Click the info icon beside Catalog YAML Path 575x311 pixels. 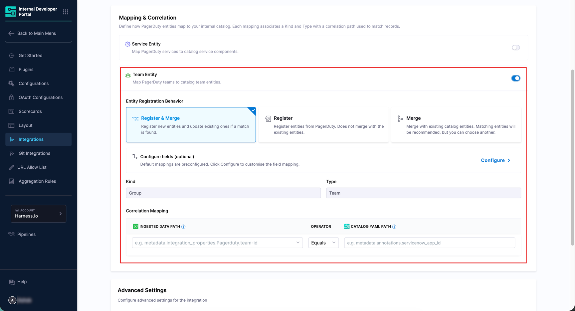[394, 227]
